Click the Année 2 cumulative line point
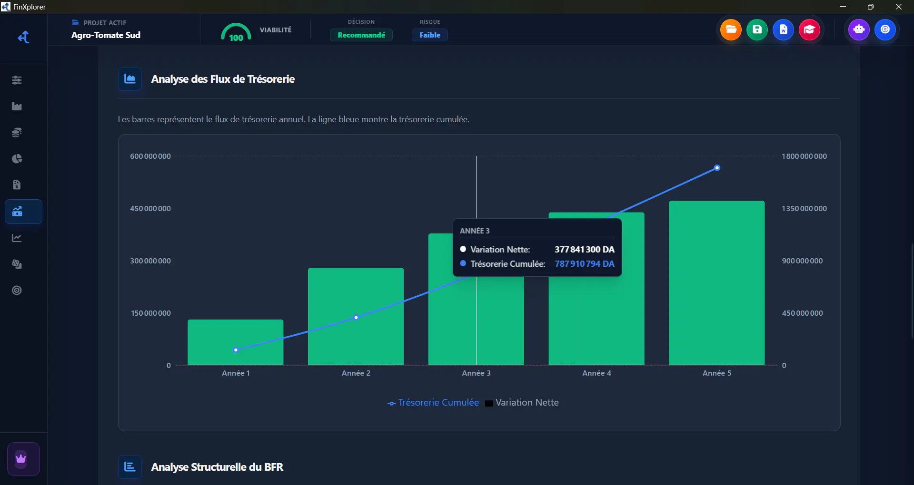Viewport: 914px width, 485px height. pyautogui.click(x=356, y=317)
